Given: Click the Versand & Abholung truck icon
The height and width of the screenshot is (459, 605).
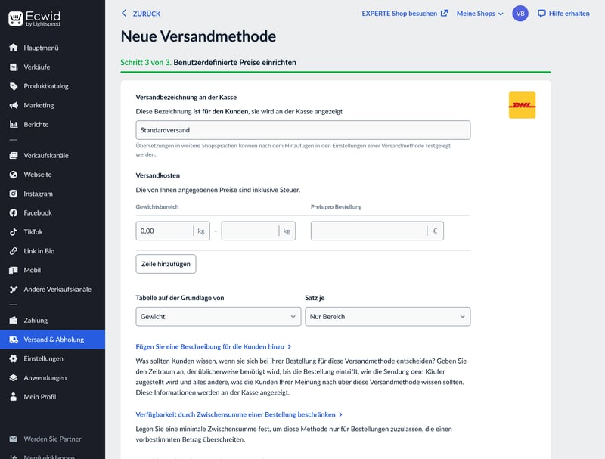Looking at the screenshot, I should pos(14,340).
